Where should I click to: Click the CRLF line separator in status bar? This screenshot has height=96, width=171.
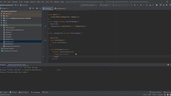[150, 95]
